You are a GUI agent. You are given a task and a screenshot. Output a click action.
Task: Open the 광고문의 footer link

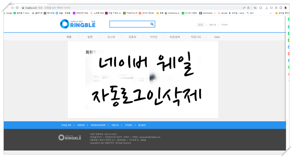click(142, 125)
